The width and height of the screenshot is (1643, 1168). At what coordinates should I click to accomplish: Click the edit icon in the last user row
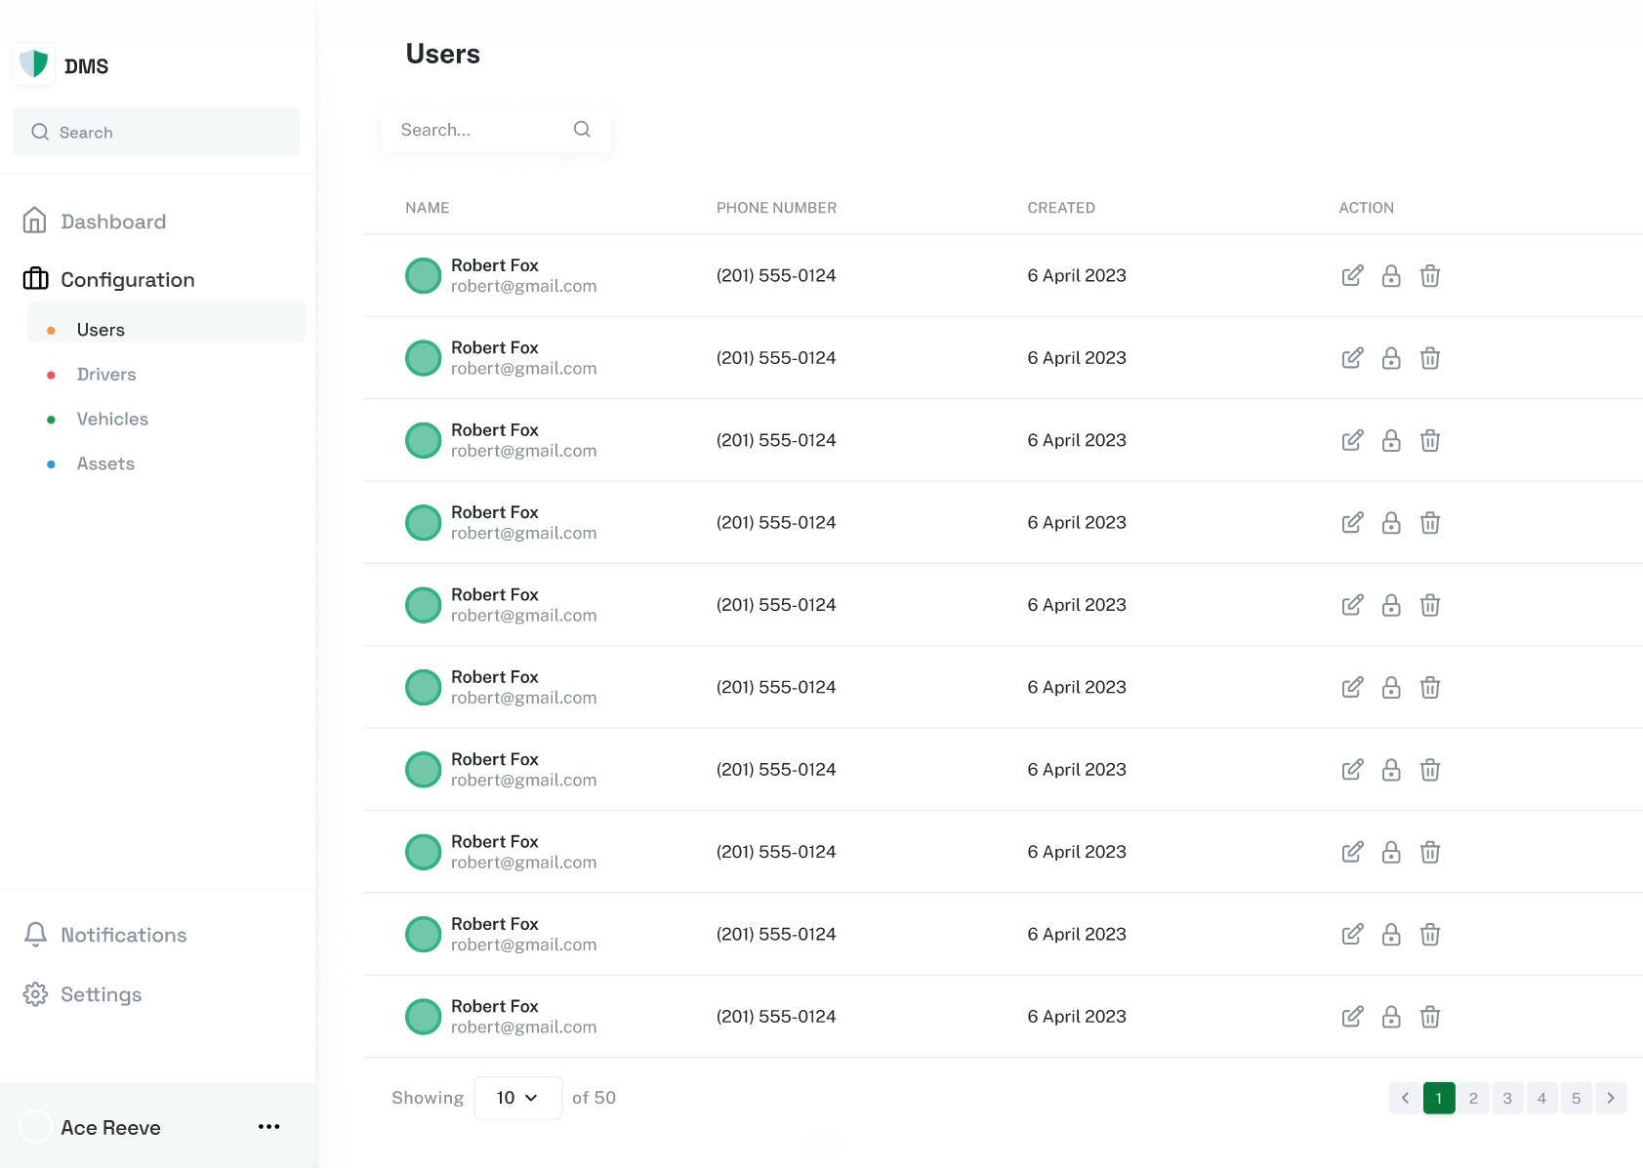(x=1352, y=1017)
